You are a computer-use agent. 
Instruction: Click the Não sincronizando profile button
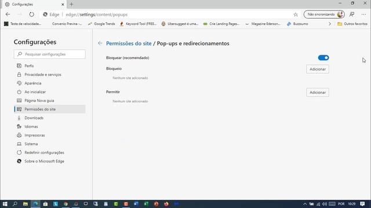324,14
